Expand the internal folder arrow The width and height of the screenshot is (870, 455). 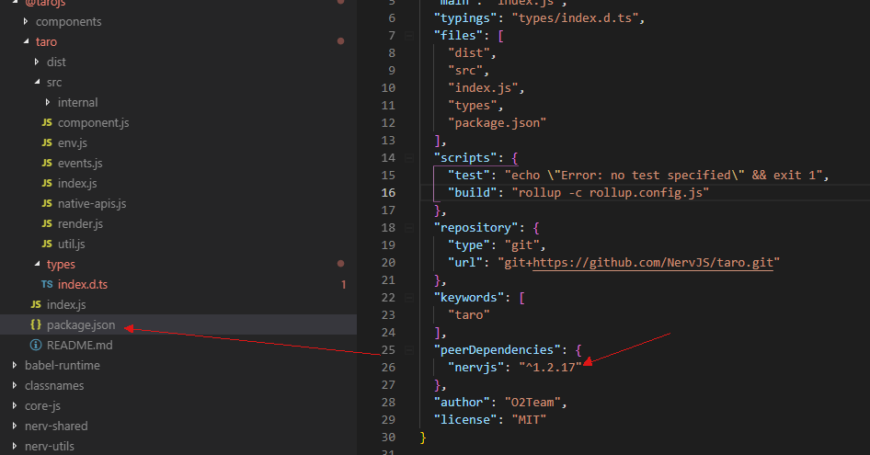click(48, 102)
